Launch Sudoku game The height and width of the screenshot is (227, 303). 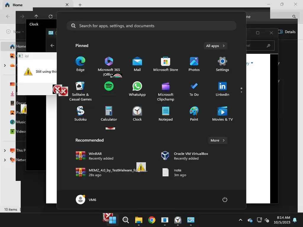[x=80, y=114]
